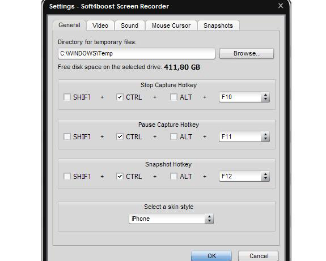The image size is (326, 261).
Task: Enable ALT for Pause Capture Hotkey
Action: coord(173,136)
